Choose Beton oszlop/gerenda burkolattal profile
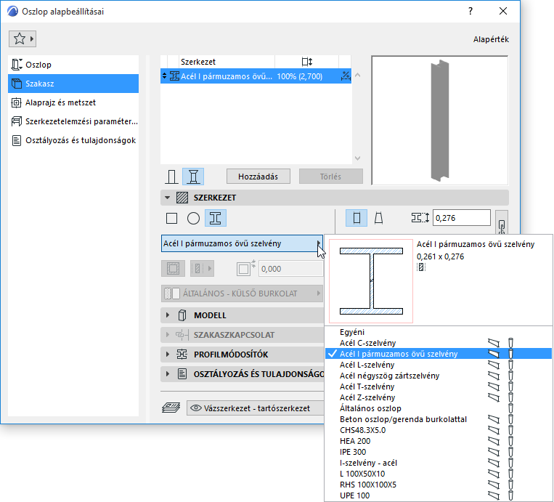Screen dimensions: 554x502 (x=438, y=419)
